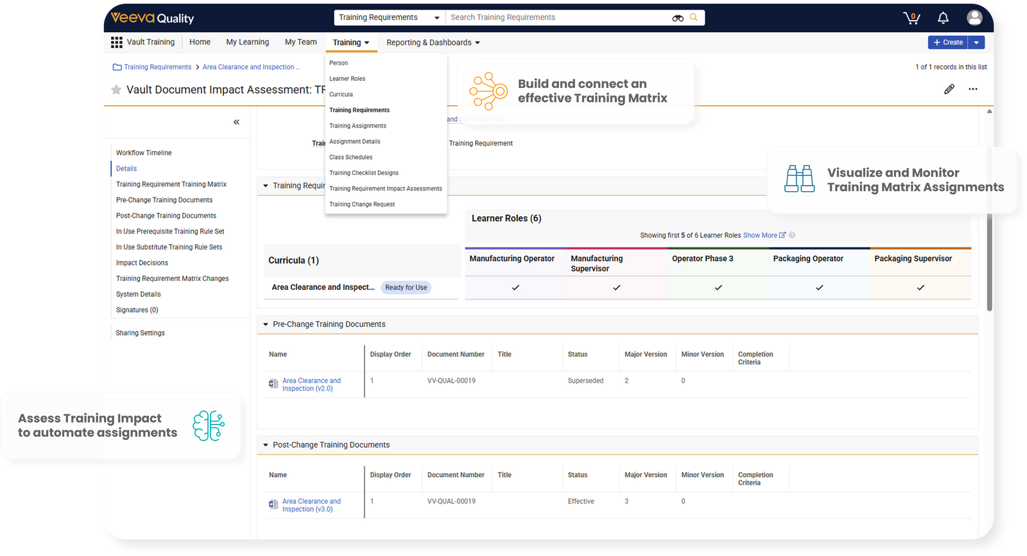Open System Details sidebar item
The image size is (1027, 556).
(x=139, y=294)
